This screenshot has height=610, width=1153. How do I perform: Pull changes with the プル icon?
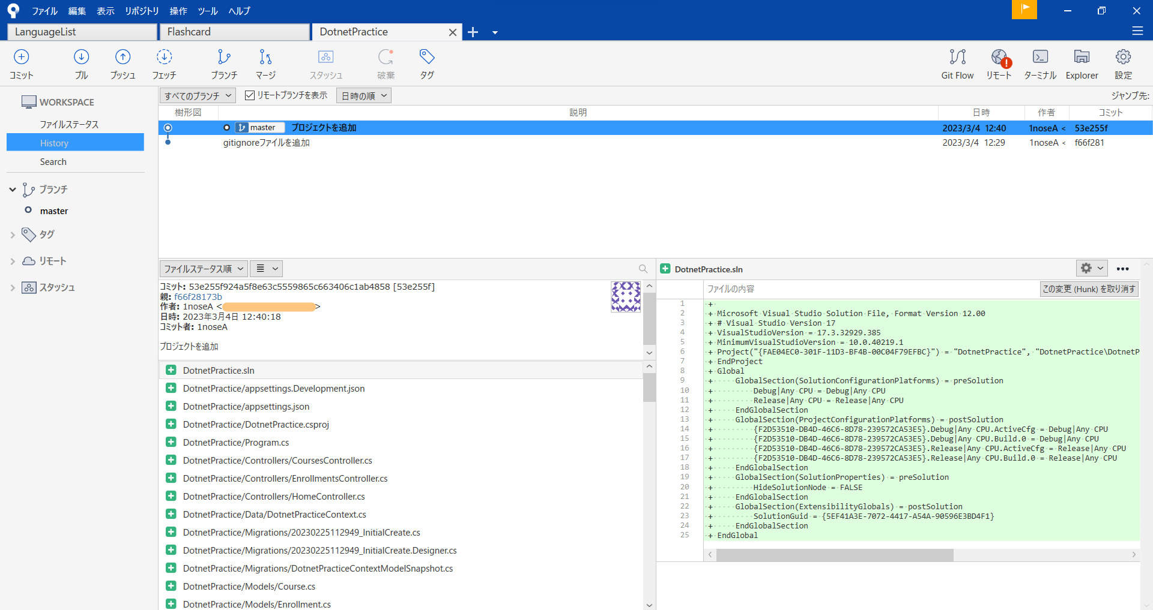[x=81, y=63]
